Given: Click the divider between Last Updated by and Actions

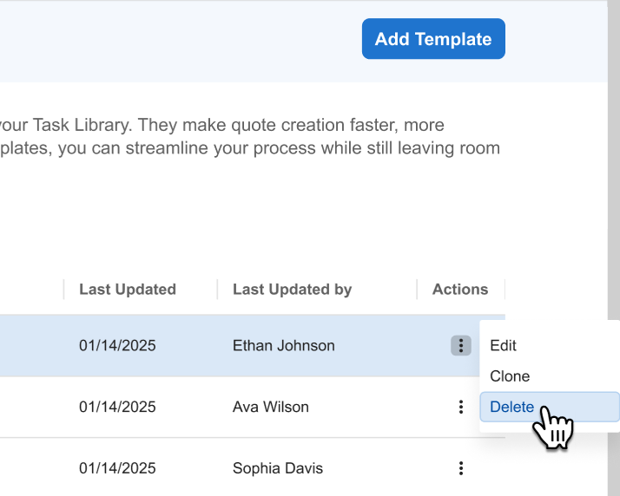Looking at the screenshot, I should coord(418,290).
